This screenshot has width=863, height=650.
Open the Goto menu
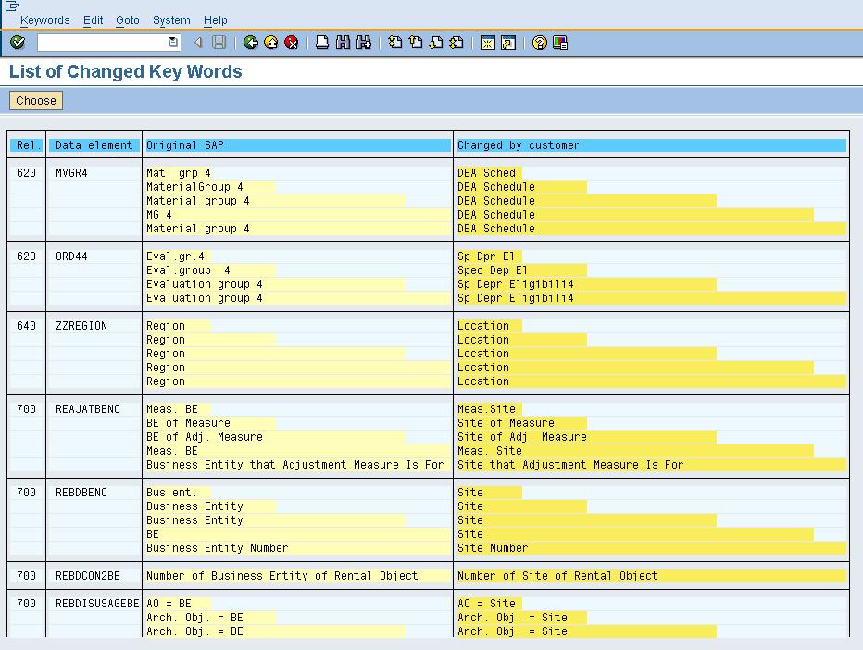[x=127, y=19]
